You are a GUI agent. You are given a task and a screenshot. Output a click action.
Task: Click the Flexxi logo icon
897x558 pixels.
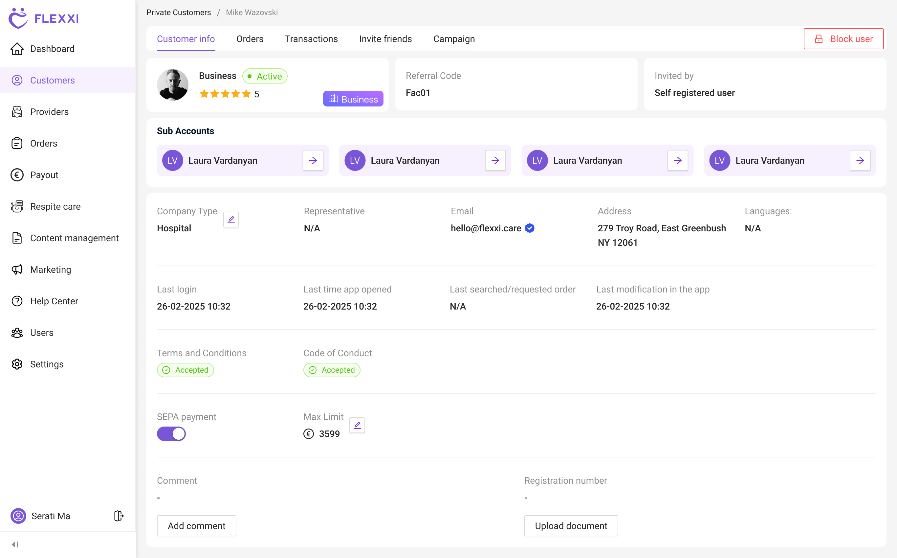[18, 18]
